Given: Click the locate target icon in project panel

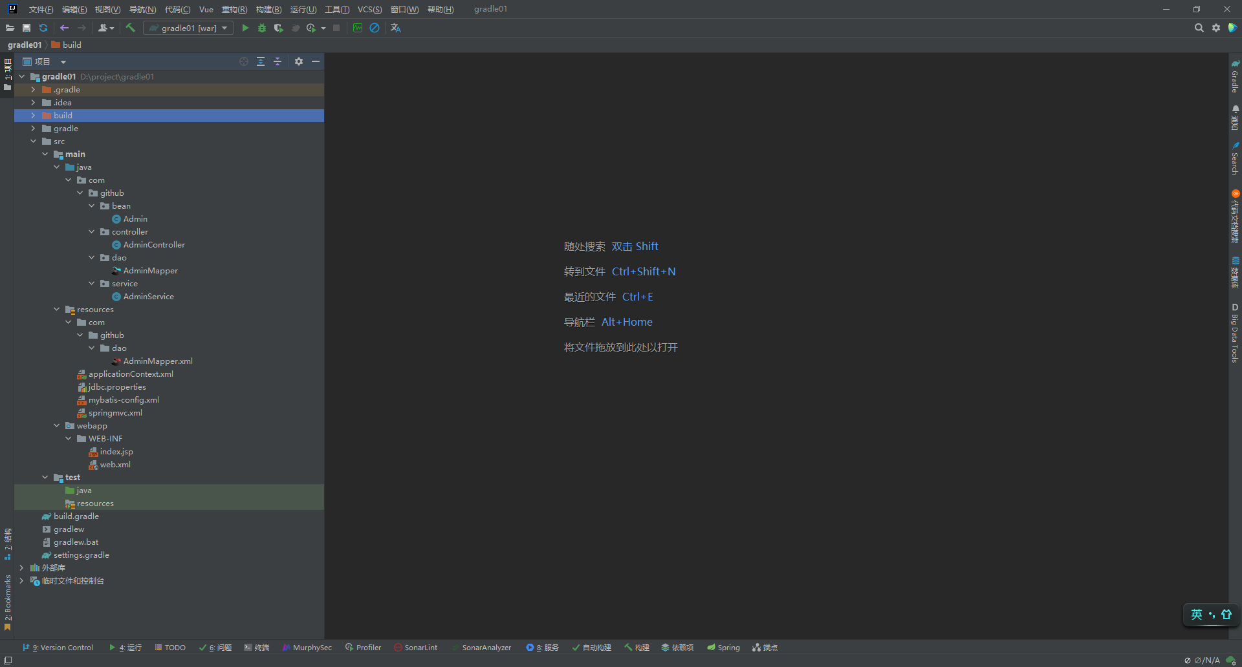Looking at the screenshot, I should pyautogui.click(x=244, y=61).
